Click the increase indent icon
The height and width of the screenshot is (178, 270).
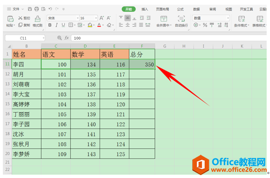149,18
